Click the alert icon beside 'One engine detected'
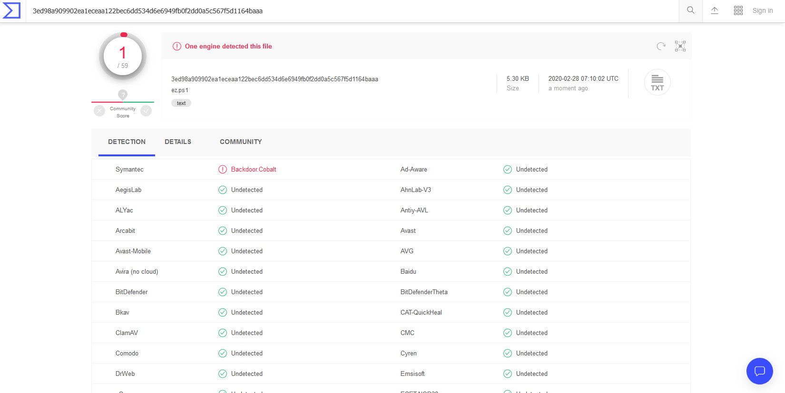This screenshot has height=393, width=785. pyautogui.click(x=177, y=46)
